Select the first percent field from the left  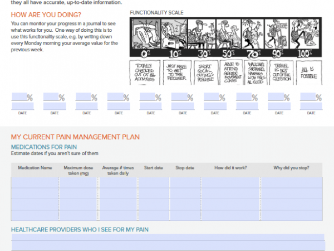19,96
